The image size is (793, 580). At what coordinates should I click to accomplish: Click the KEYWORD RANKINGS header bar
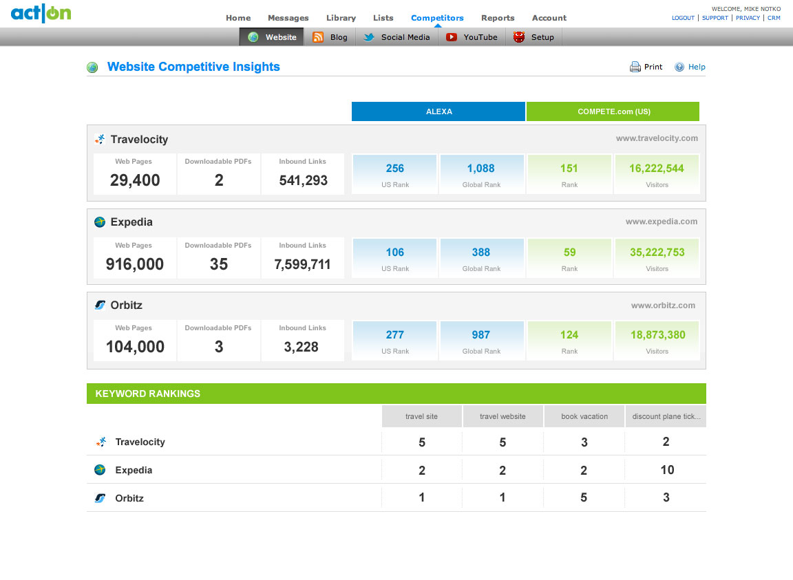pyautogui.click(x=396, y=394)
